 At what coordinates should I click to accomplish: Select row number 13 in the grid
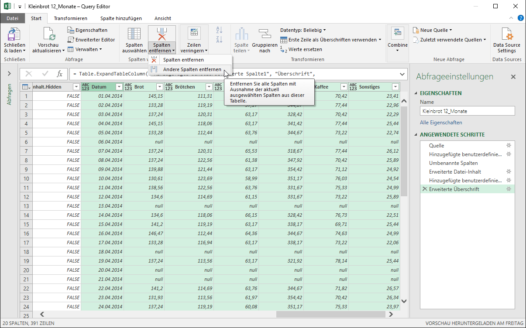tap(26, 206)
